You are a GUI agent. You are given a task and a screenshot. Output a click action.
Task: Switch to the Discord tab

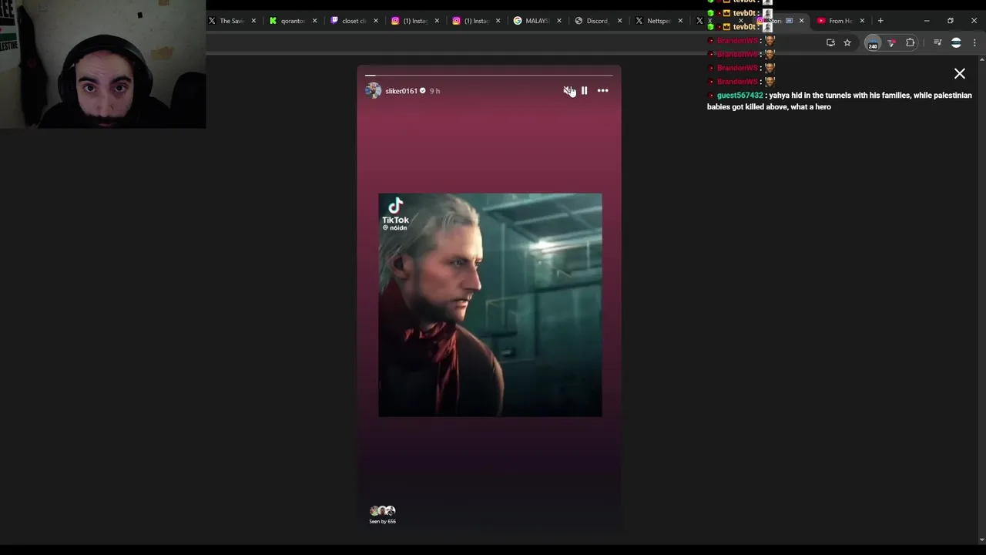pyautogui.click(x=597, y=21)
